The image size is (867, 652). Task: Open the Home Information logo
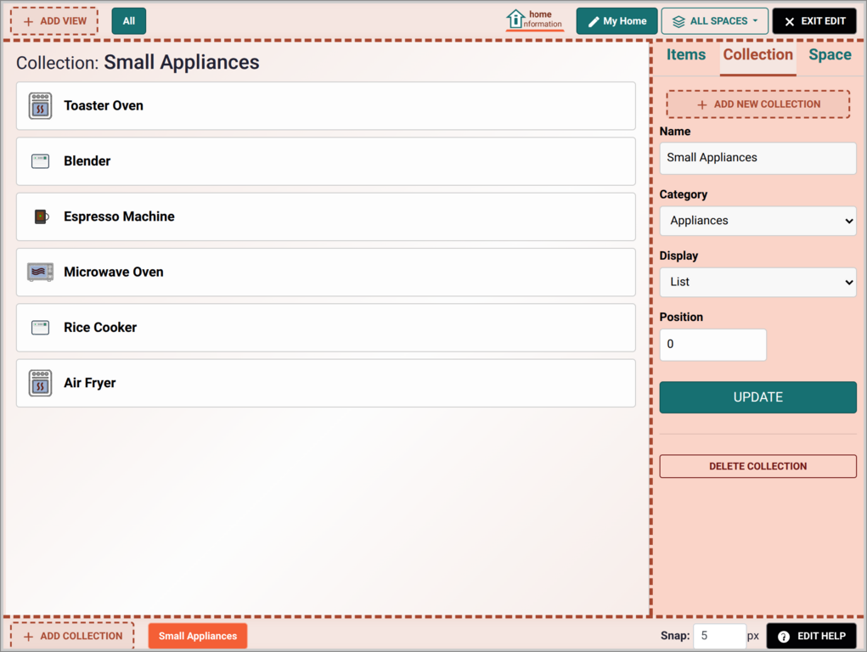click(x=535, y=20)
